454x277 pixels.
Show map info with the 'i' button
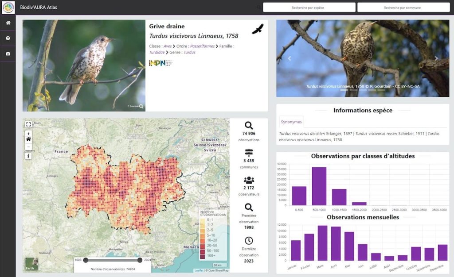pyautogui.click(x=28, y=156)
